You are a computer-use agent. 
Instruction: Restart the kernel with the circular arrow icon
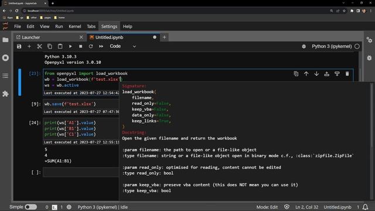(91, 46)
